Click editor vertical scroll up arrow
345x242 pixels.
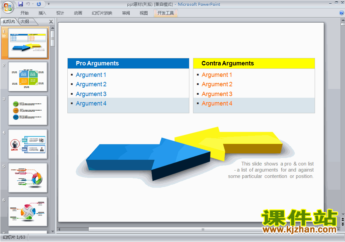[343, 20]
